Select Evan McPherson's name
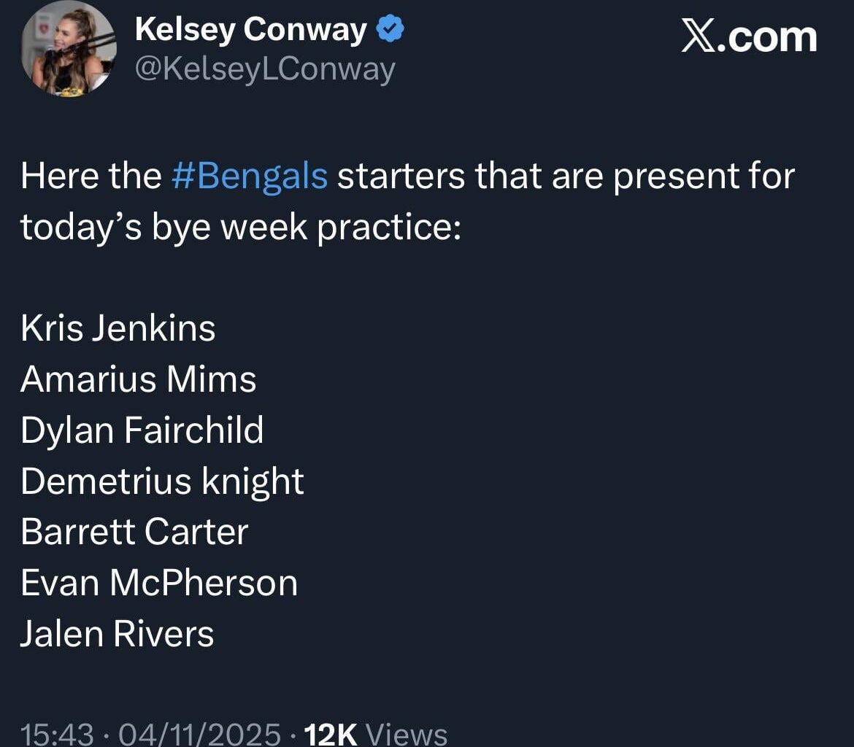Screen dimensions: 854x747 click(159, 583)
